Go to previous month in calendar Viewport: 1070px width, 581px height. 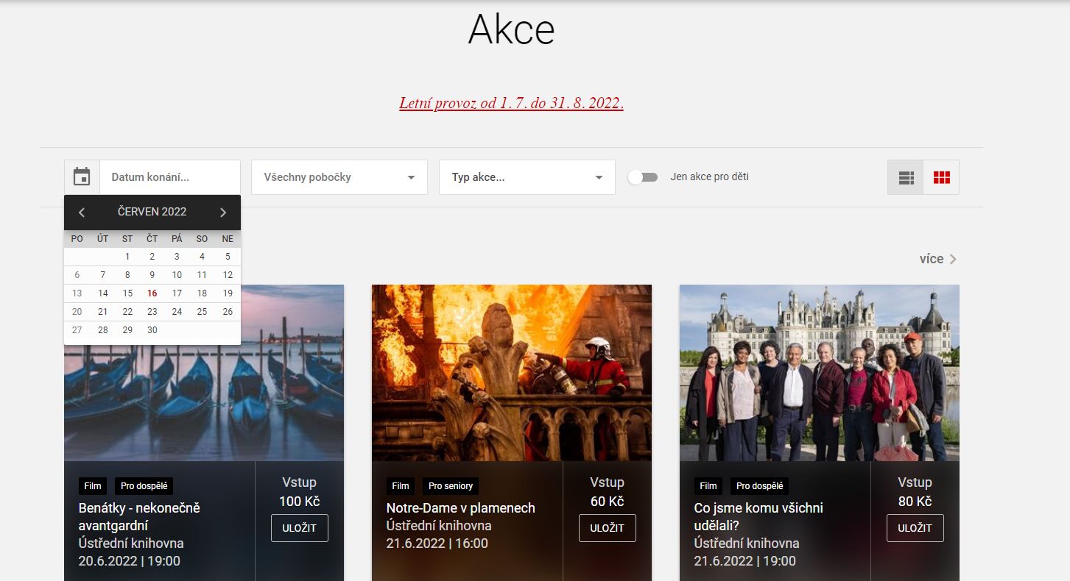click(82, 213)
